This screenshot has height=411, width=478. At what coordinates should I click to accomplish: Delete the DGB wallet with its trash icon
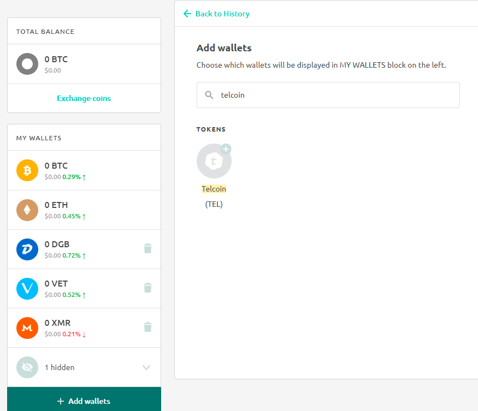(x=148, y=248)
